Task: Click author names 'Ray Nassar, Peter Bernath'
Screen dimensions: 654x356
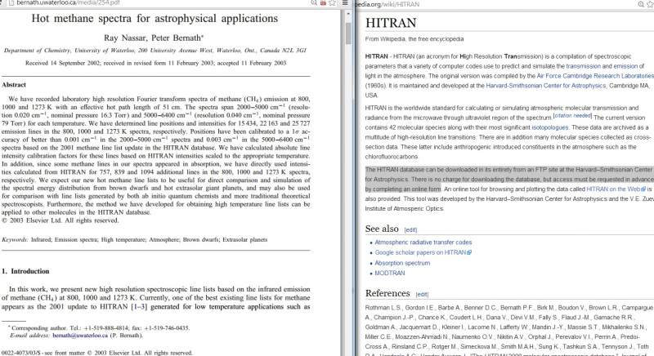Action: [154, 38]
